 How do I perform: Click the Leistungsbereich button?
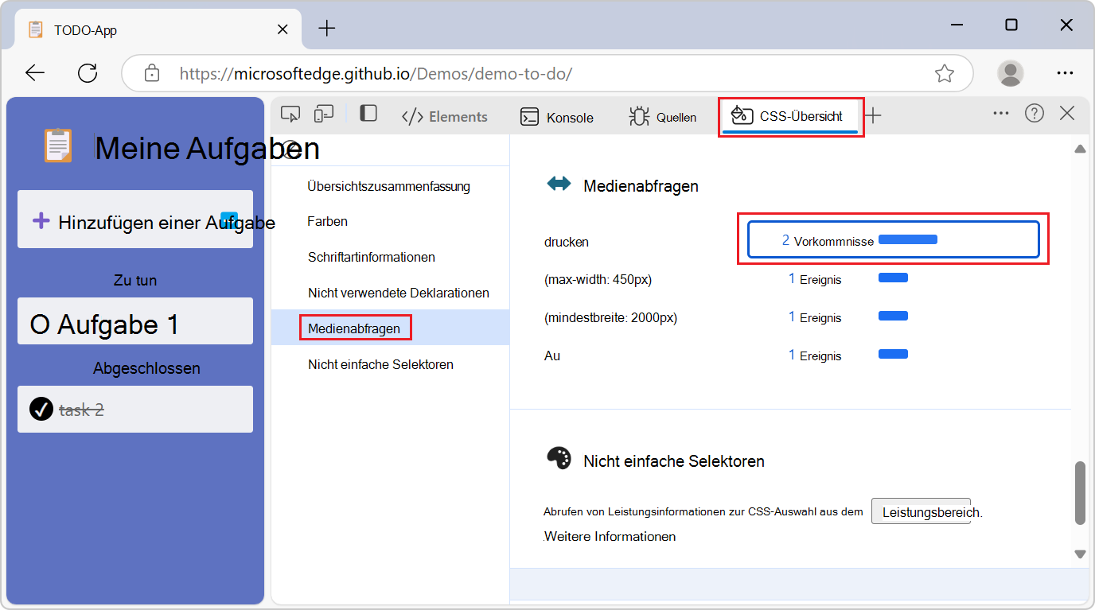[x=921, y=511]
